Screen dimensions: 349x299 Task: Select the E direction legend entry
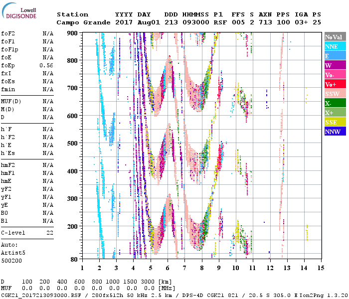coord(334,56)
